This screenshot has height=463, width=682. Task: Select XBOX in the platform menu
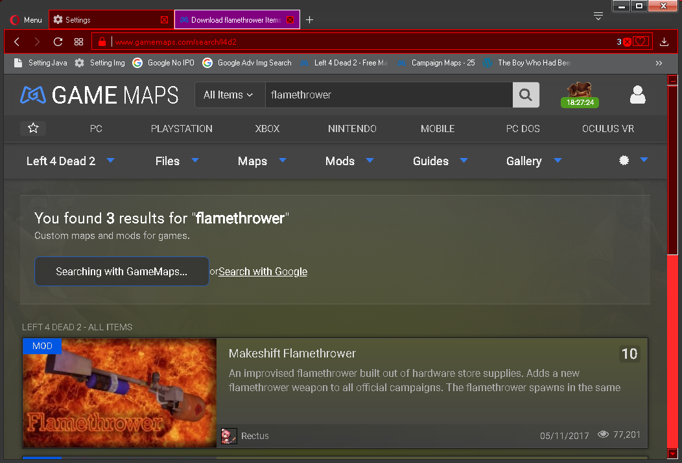(267, 128)
